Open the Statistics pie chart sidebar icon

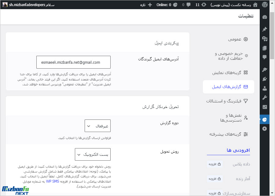coord(265,119)
